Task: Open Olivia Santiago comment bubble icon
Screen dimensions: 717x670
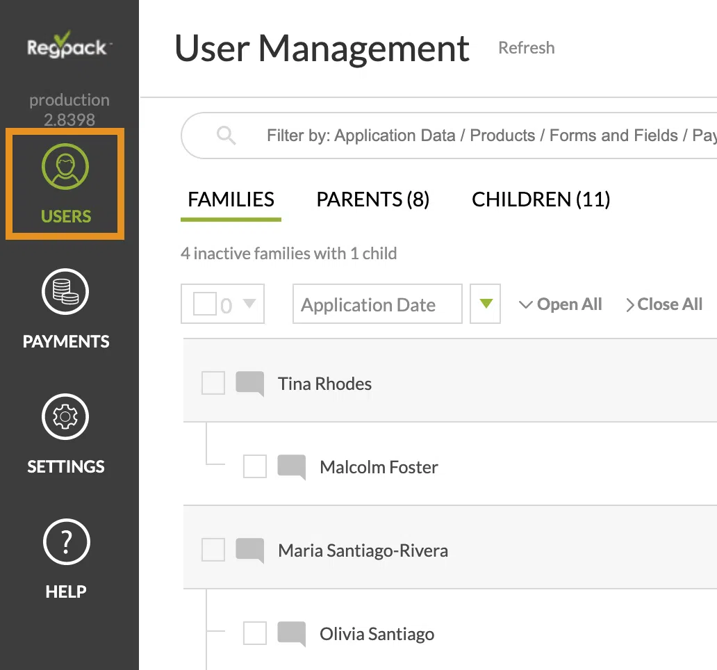Action: point(292,634)
